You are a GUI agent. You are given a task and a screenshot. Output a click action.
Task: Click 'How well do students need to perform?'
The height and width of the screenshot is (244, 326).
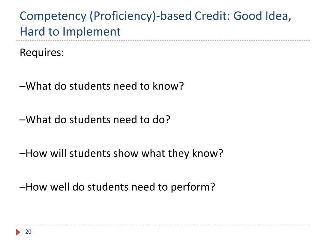[117, 187]
